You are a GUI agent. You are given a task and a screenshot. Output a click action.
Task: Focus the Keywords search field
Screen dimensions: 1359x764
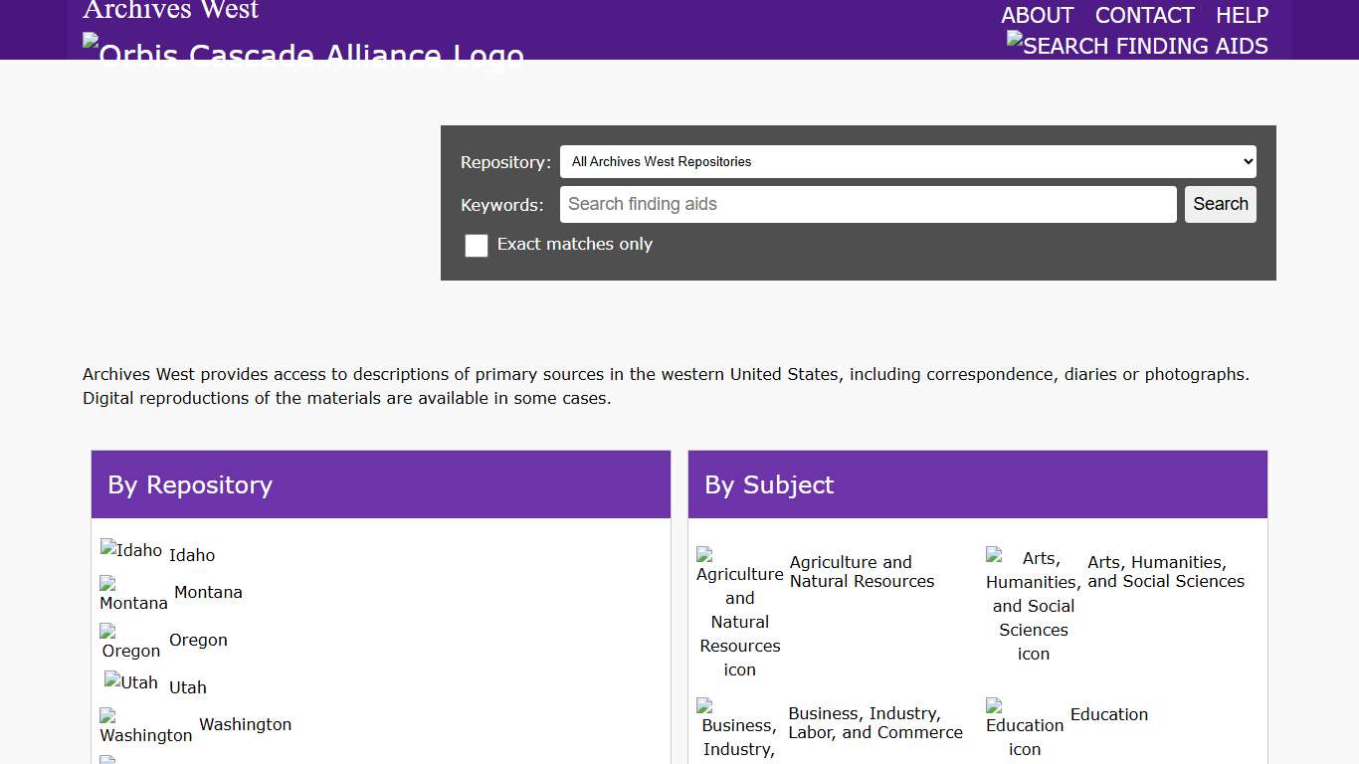coord(868,205)
